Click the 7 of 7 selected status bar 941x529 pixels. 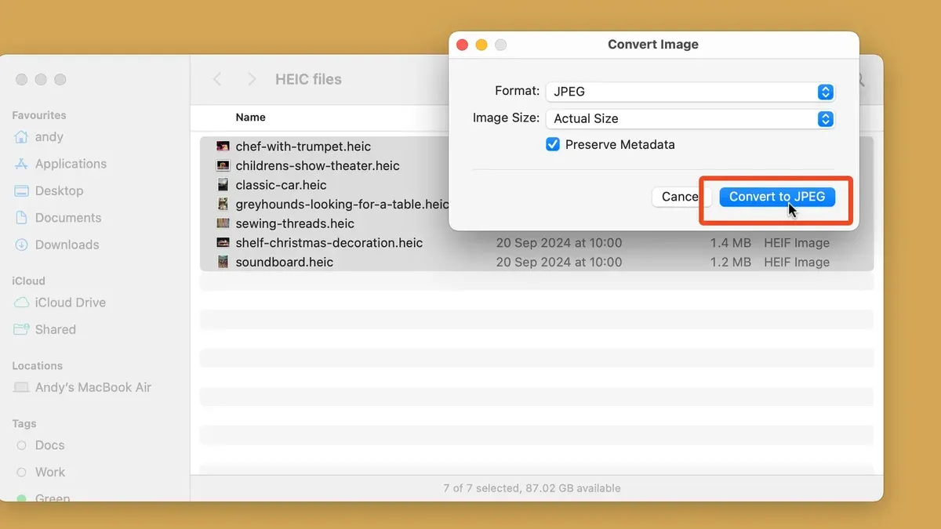(532, 488)
